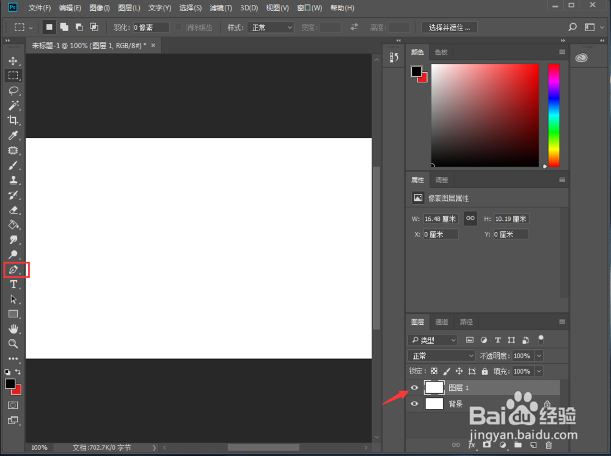The height and width of the screenshot is (456, 611).
Task: Select the Clone Stamp tool
Action: coord(13,180)
